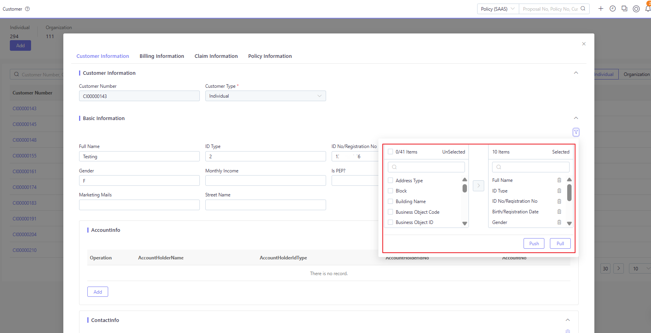Toggle select-all checkbox for 0/41 Items

[x=391, y=152]
